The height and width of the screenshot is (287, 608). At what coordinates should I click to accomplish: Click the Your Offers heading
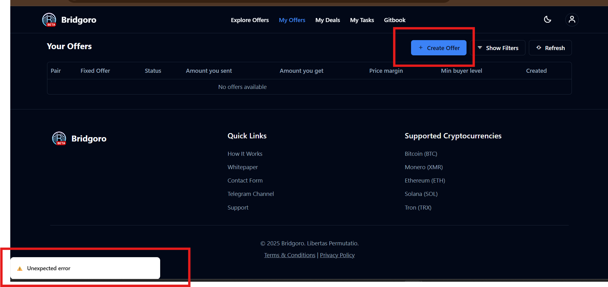coord(69,46)
